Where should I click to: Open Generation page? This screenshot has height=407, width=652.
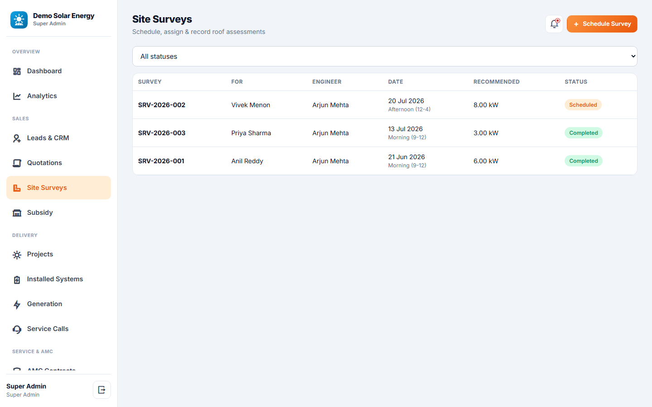[x=58, y=304]
